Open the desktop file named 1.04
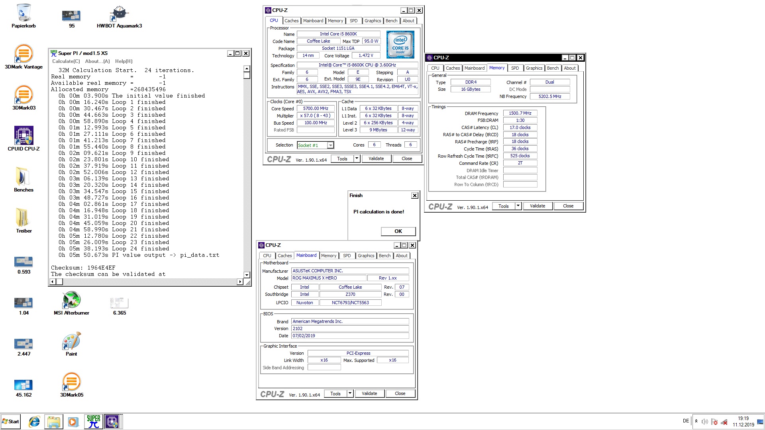This screenshot has height=430, width=765. [24, 306]
